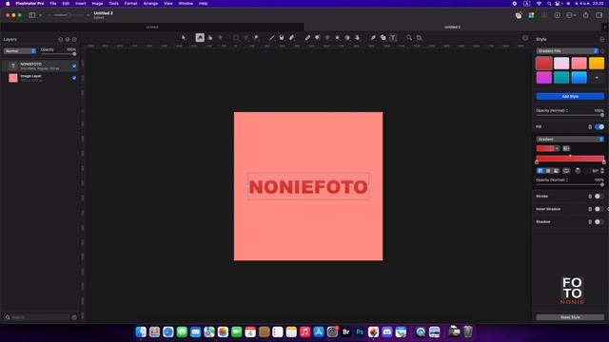The width and height of the screenshot is (609, 342).
Task: Enable the Inner Shadow switch
Action: [599, 209]
